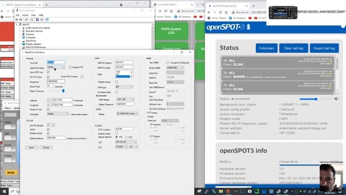Click the blue Help icon in Device Manager toolbar
Viewport: 346px width, 195px height.
(x=37, y=19)
